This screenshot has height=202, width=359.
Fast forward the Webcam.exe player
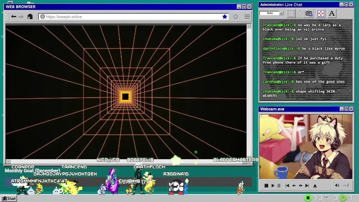pyautogui.click(x=300, y=185)
